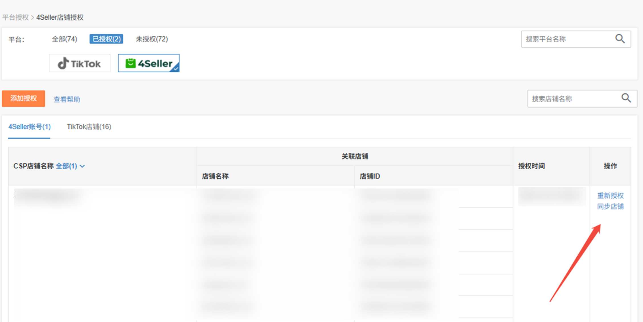643x322 pixels.
Task: Click the 店铺ID column header
Action: coord(370,176)
